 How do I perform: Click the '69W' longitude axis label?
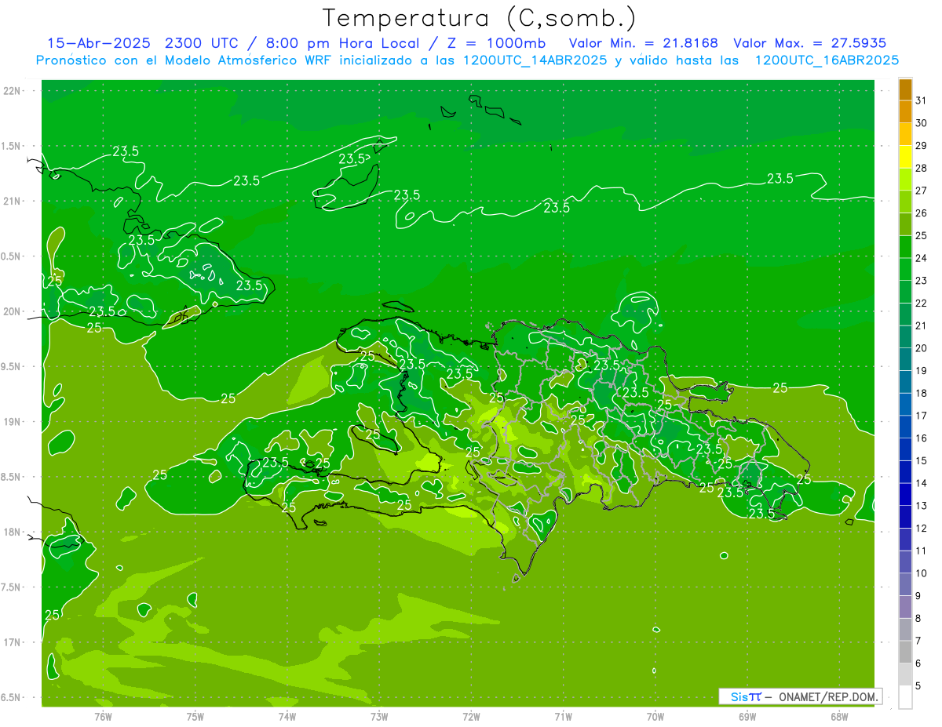pos(747,717)
